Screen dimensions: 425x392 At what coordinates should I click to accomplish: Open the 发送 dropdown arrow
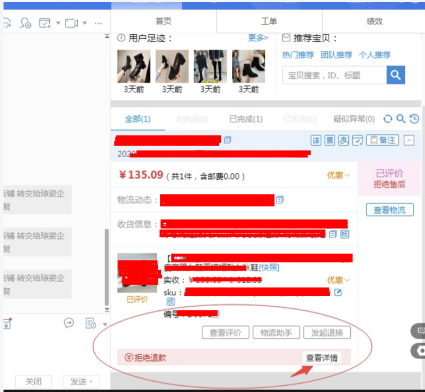point(91,382)
